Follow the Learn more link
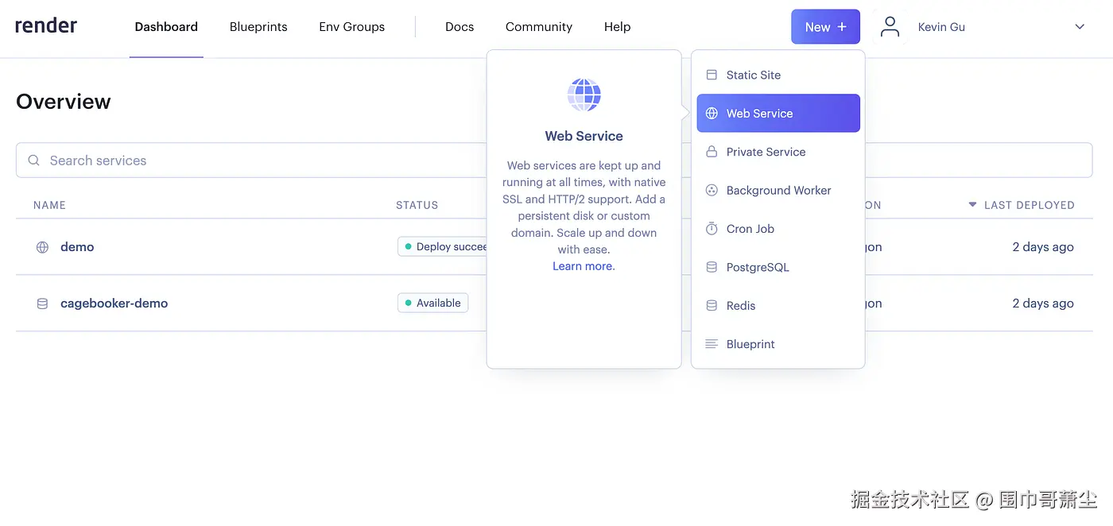The width and height of the screenshot is (1113, 526). click(584, 266)
